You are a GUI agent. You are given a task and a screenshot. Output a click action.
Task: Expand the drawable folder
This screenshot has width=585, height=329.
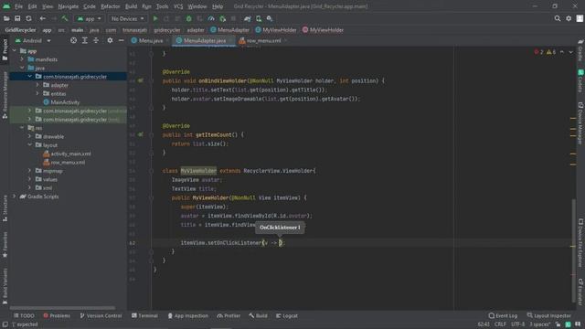(x=29, y=136)
